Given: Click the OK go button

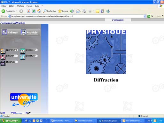Looking at the screenshot, I should coord(150,16).
